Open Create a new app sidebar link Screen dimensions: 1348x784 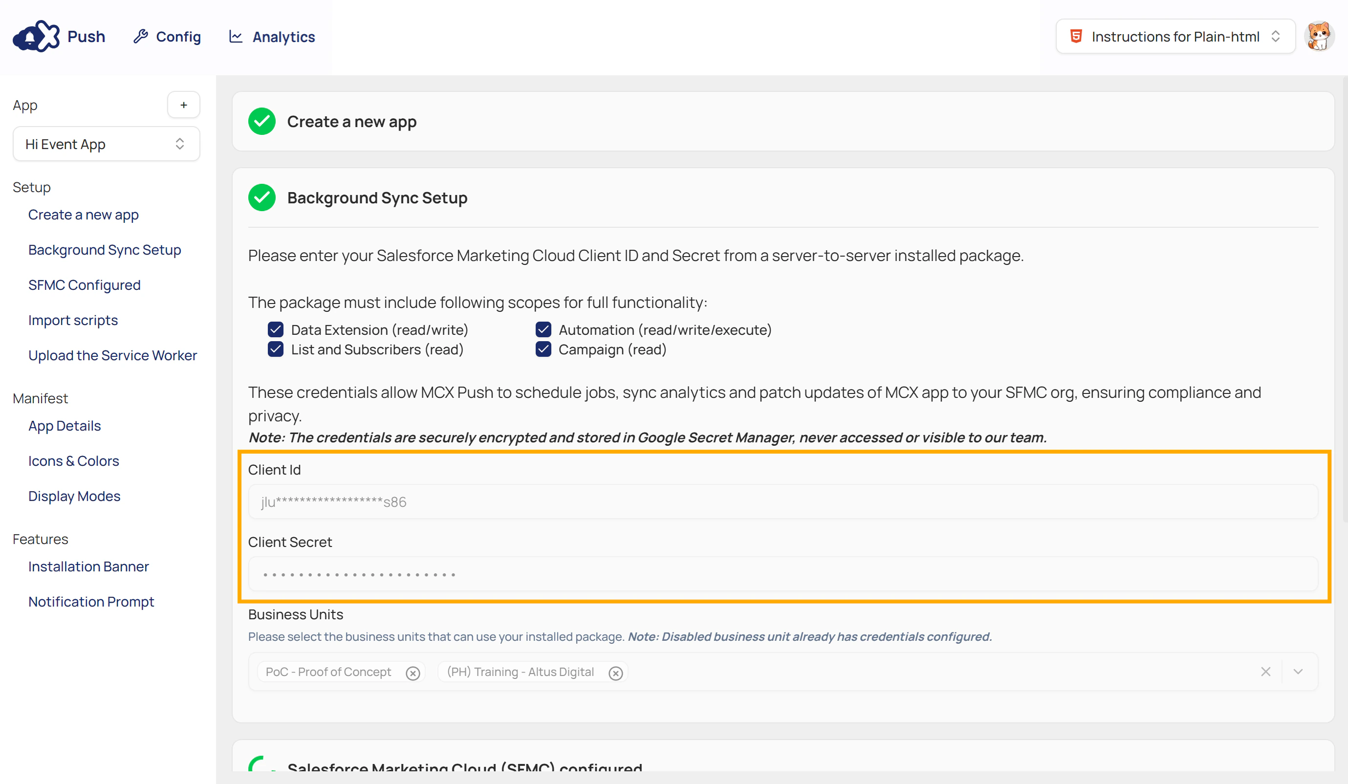pos(84,215)
